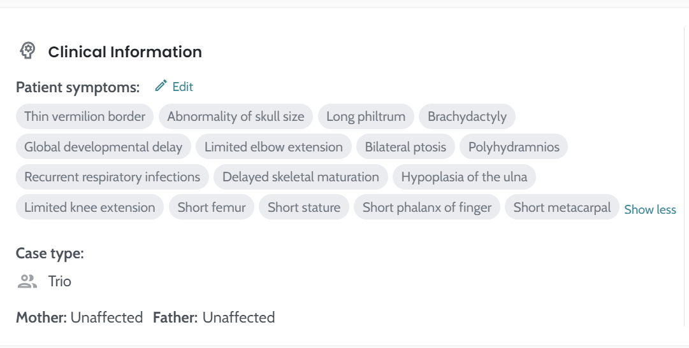Screen dimensions: 689x348
Task: Click Limited knee extension tag
Action: (x=90, y=207)
